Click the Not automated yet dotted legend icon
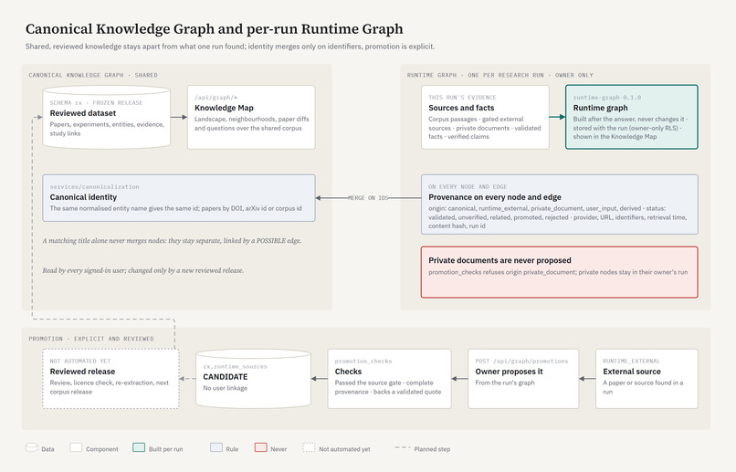Viewport: 736px width, 472px height. tap(309, 447)
